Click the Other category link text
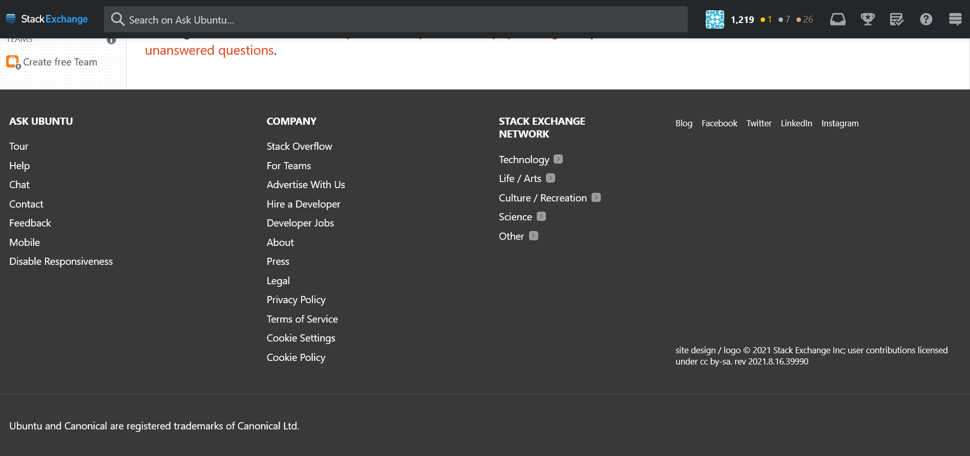 click(511, 236)
